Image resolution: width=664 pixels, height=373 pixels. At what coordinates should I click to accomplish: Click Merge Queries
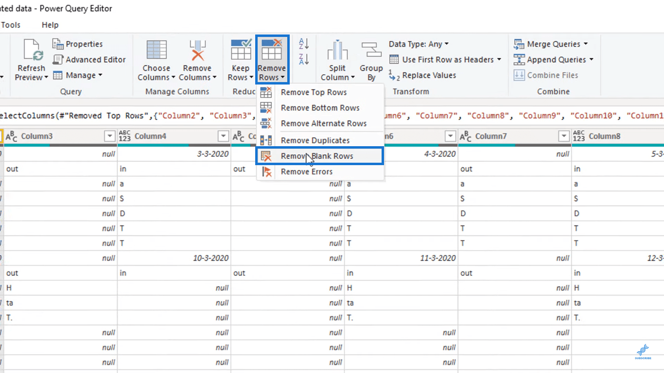551,44
